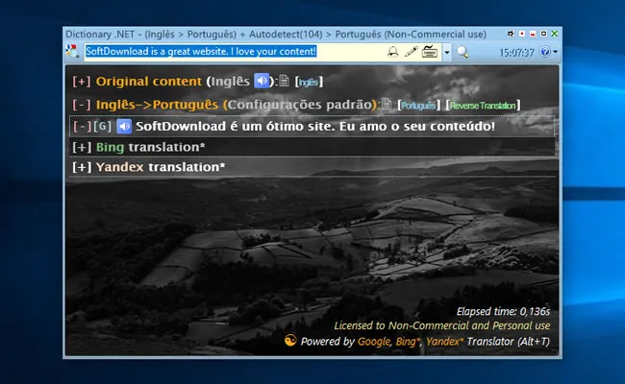Viewport: 625px width, 384px height.
Task: Maximize the Dictionary .NET window
Action: pyautogui.click(x=543, y=34)
